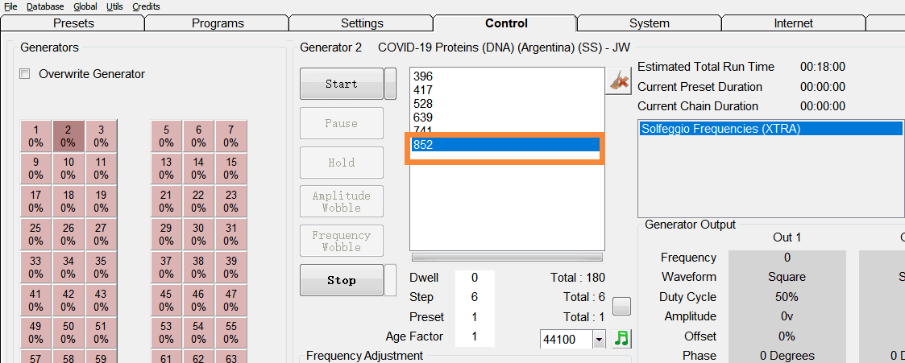Viewport: 905px width, 363px height.
Task: Open the Database menu
Action: [x=45, y=6]
